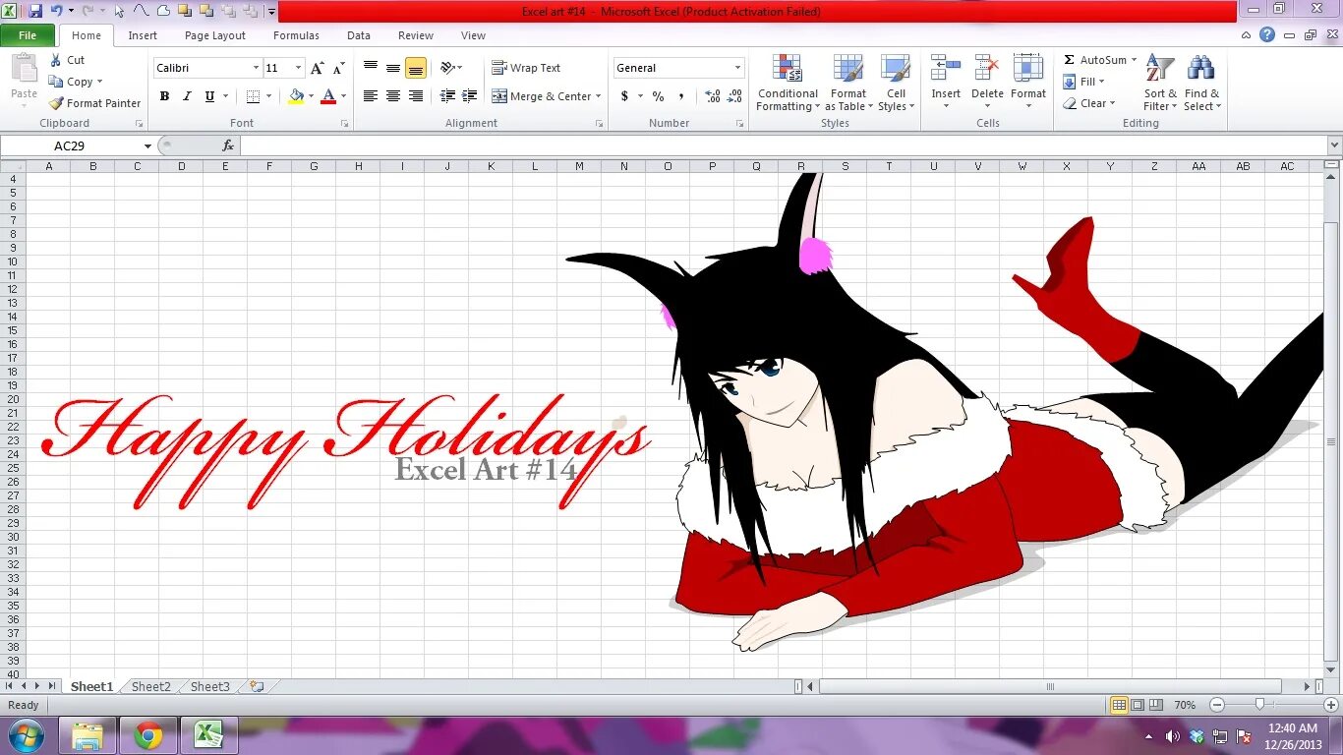Expand the formula bar

click(x=1333, y=145)
